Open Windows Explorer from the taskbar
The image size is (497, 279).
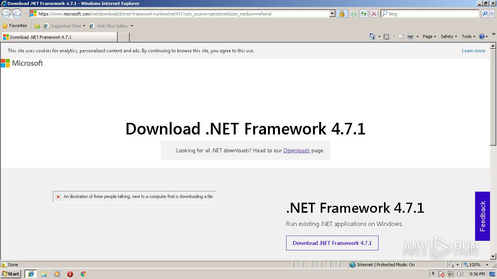(44, 274)
